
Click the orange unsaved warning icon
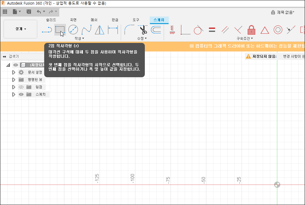click(248, 56)
